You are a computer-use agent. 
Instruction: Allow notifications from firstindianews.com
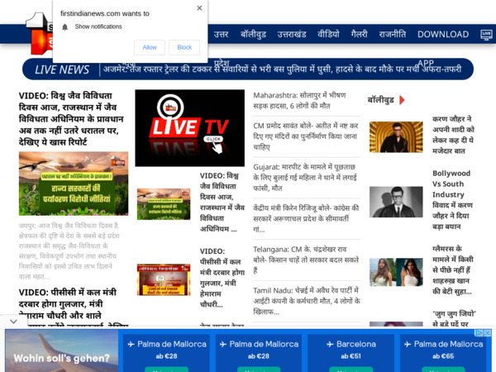[x=150, y=47]
